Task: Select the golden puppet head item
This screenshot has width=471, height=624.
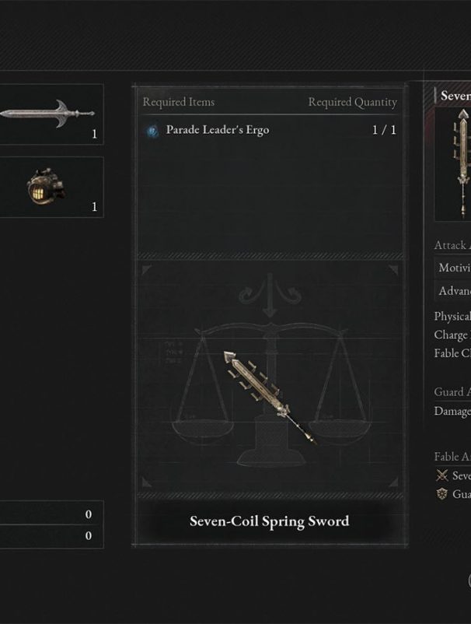Action: coord(51,187)
